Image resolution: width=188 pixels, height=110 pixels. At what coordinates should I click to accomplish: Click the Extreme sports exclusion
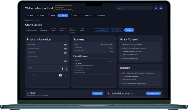click(138, 73)
